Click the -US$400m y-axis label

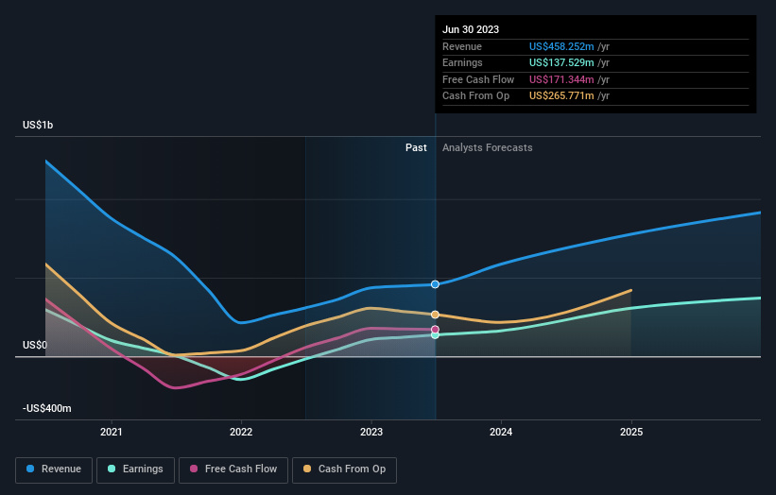(x=47, y=408)
